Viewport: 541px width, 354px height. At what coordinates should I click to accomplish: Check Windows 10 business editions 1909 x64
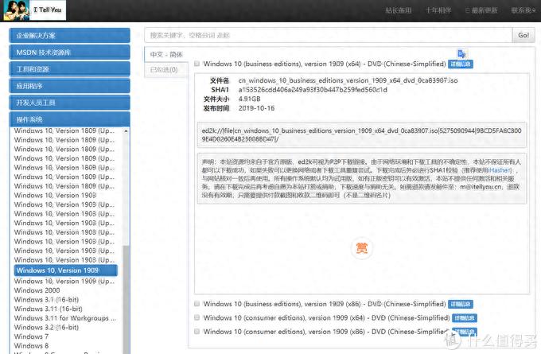coord(197,64)
